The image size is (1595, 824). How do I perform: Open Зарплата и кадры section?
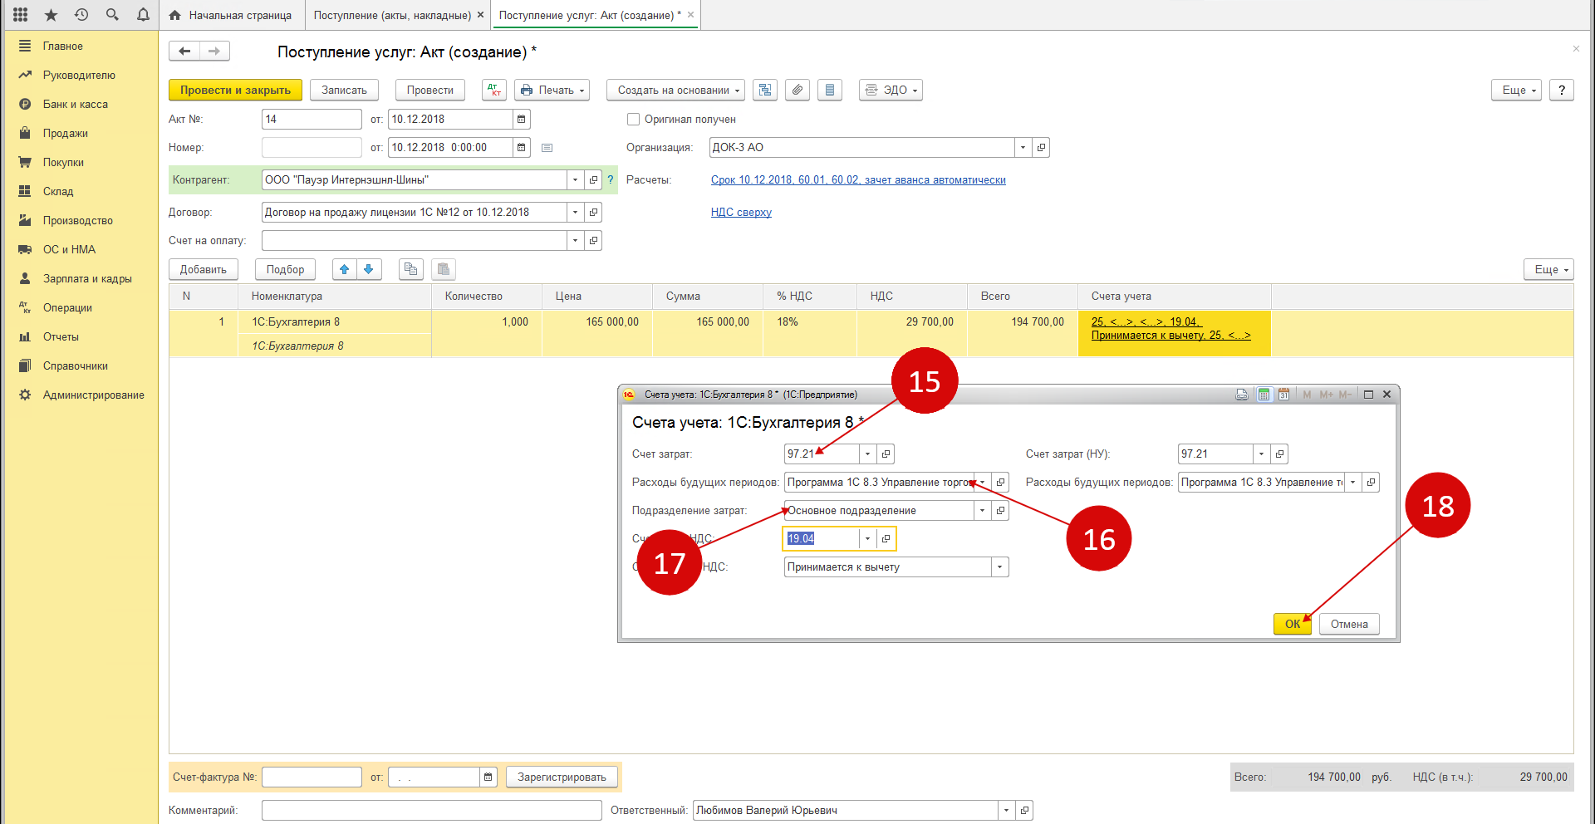87,279
